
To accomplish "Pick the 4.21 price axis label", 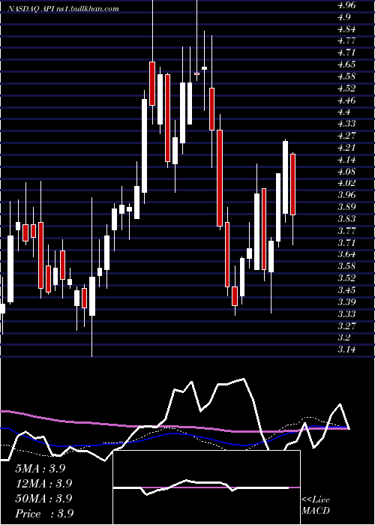I will pyautogui.click(x=348, y=148).
